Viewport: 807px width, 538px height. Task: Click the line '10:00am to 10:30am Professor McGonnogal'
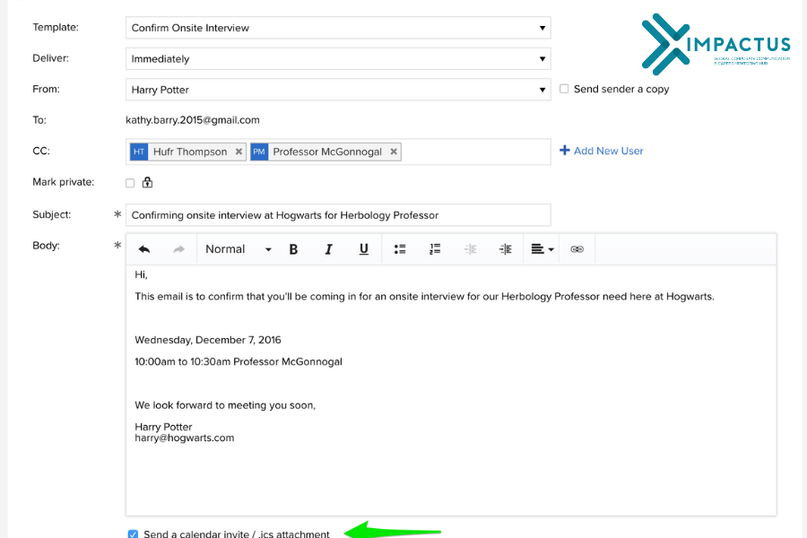pos(239,361)
